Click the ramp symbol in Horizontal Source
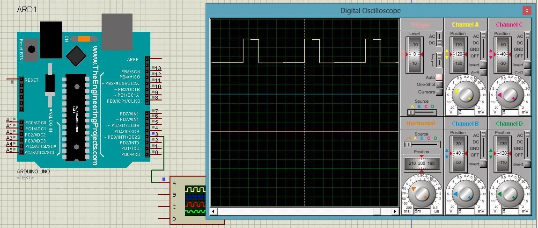This screenshot has width=538, height=228. click(408, 138)
